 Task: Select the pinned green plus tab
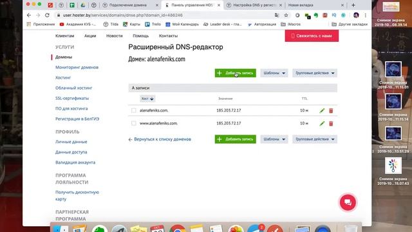click(71, 5)
